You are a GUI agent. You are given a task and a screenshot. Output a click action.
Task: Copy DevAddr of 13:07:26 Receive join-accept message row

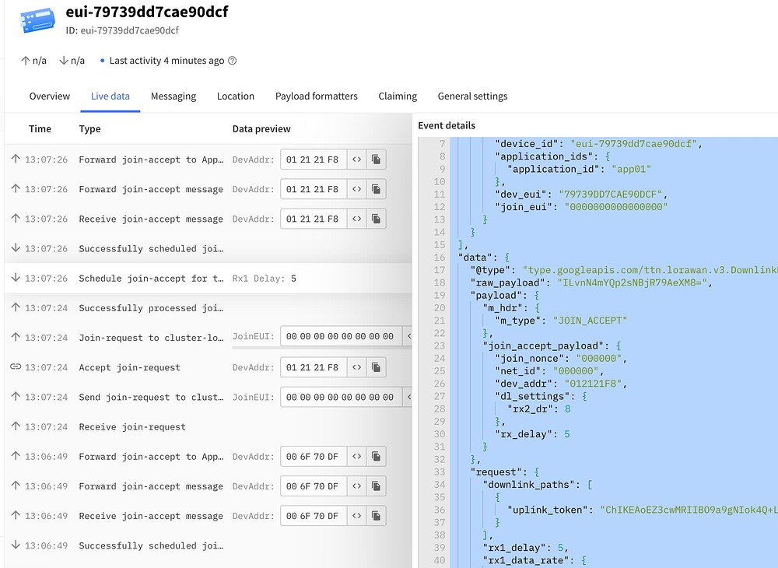[376, 219]
